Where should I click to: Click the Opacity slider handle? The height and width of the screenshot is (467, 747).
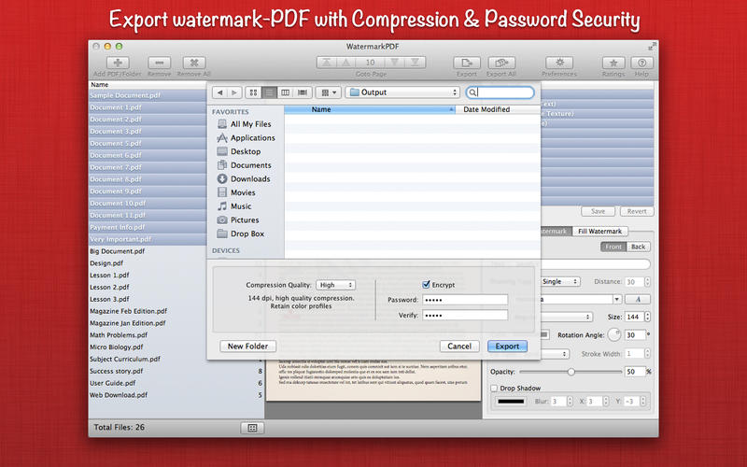[571, 372]
